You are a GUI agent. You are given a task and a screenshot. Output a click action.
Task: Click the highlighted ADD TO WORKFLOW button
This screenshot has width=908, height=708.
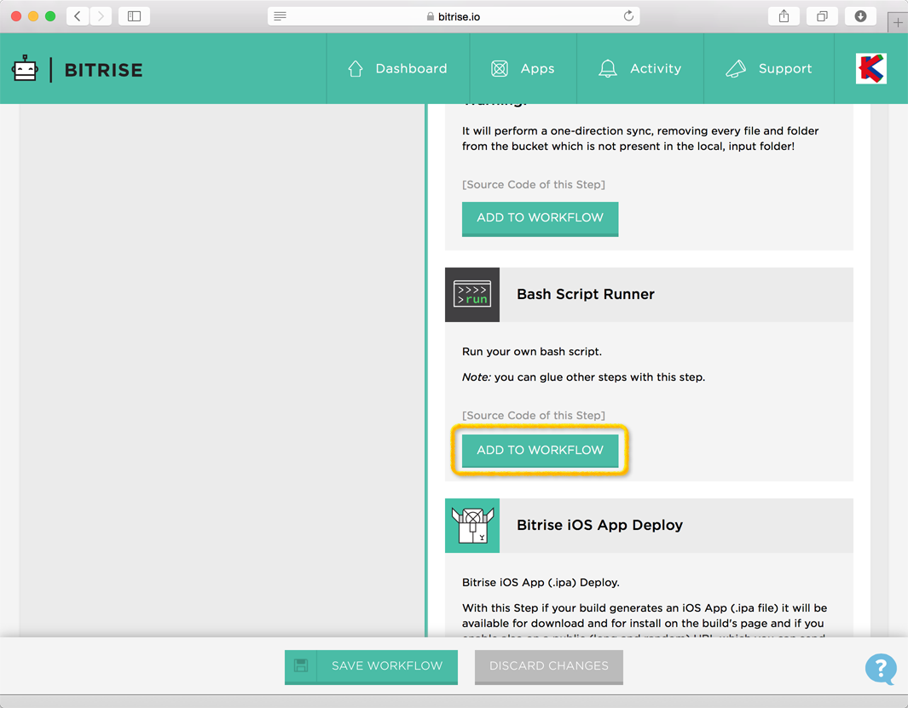(x=540, y=450)
